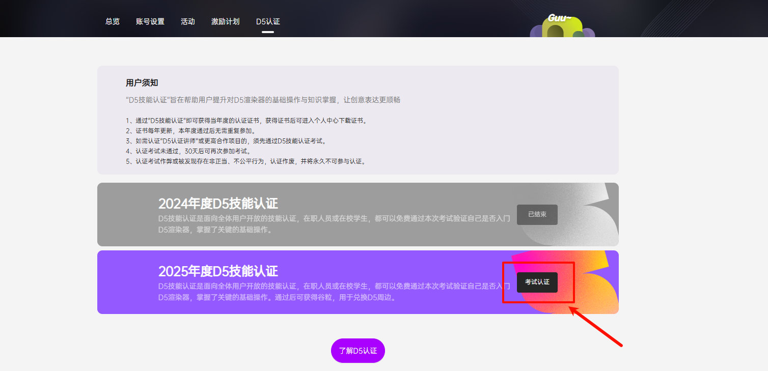Click rule 5 about exam cheating

pos(245,161)
